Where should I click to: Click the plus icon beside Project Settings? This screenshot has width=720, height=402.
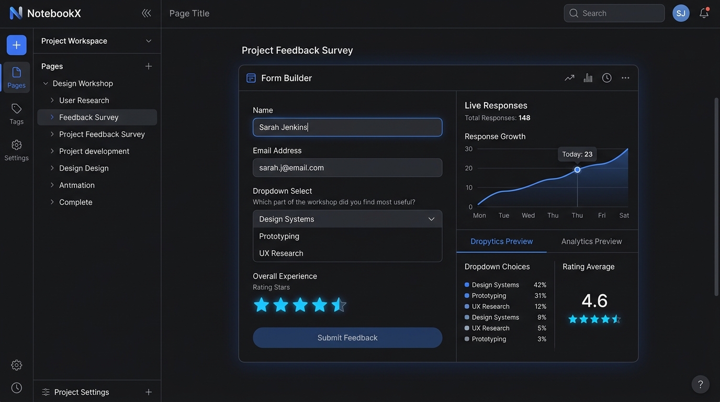pos(149,392)
